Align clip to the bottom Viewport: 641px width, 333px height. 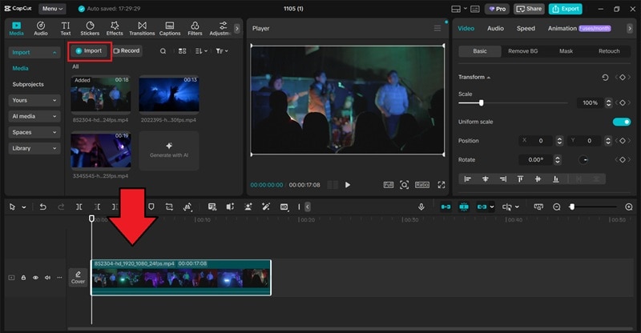coord(555,179)
